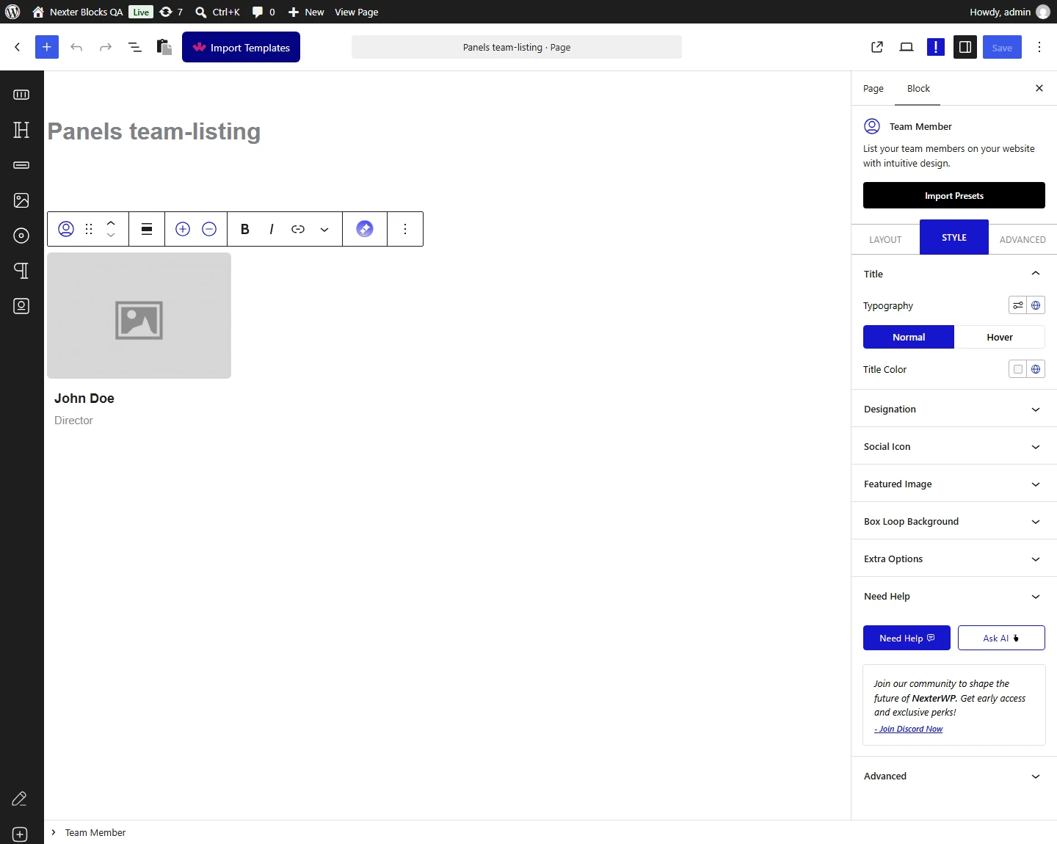This screenshot has width=1057, height=844.
Task: Click the Ask AI button
Action: pos(1001,638)
